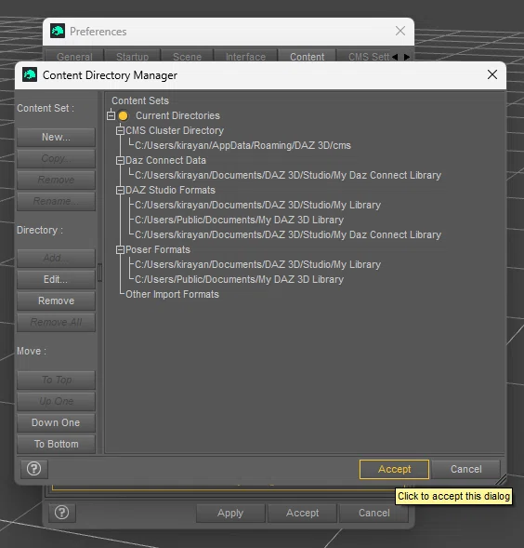Click the dialog resize grip corner
The width and height of the screenshot is (524, 548).
(501, 479)
